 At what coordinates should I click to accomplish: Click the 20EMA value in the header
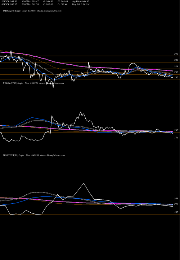pos(9,1)
